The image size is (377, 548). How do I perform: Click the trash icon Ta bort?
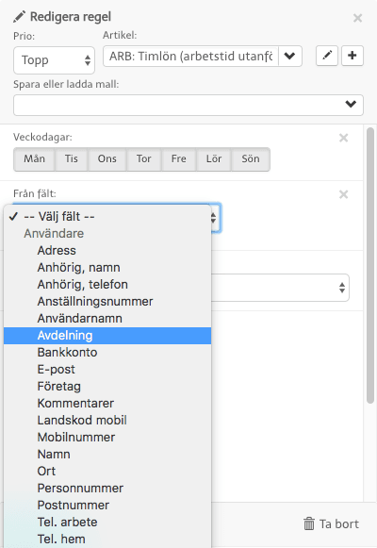tap(331, 523)
